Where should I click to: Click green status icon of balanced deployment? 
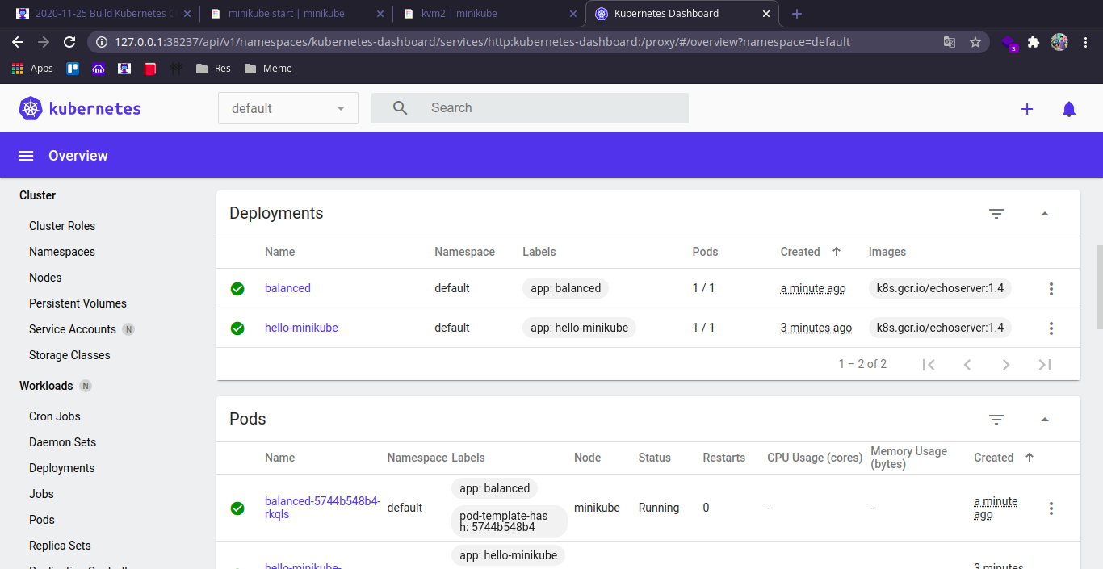coord(237,289)
